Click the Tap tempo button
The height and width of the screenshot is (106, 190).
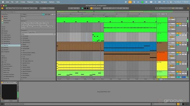coord(12,8)
